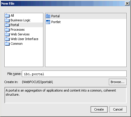The width and height of the screenshot is (131, 117).
Task: Click the Common folder icon
Action: click(7, 44)
